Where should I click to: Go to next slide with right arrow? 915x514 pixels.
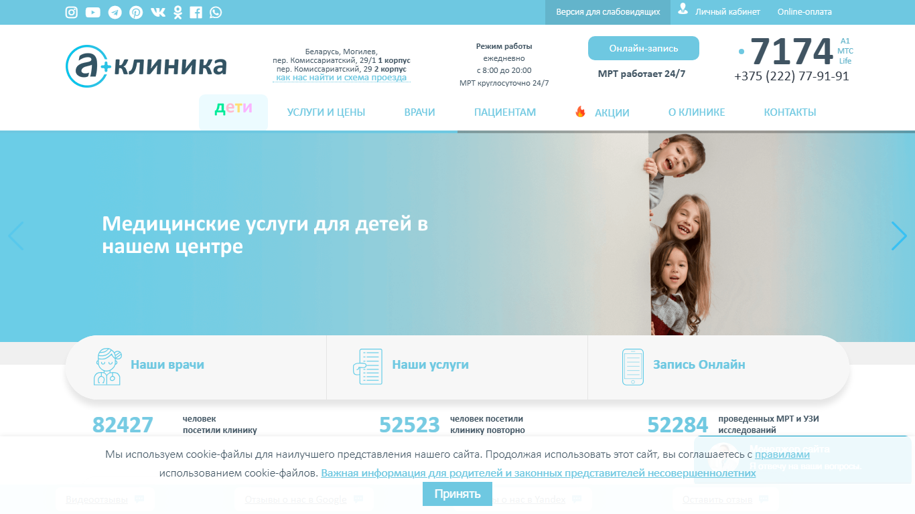point(899,236)
